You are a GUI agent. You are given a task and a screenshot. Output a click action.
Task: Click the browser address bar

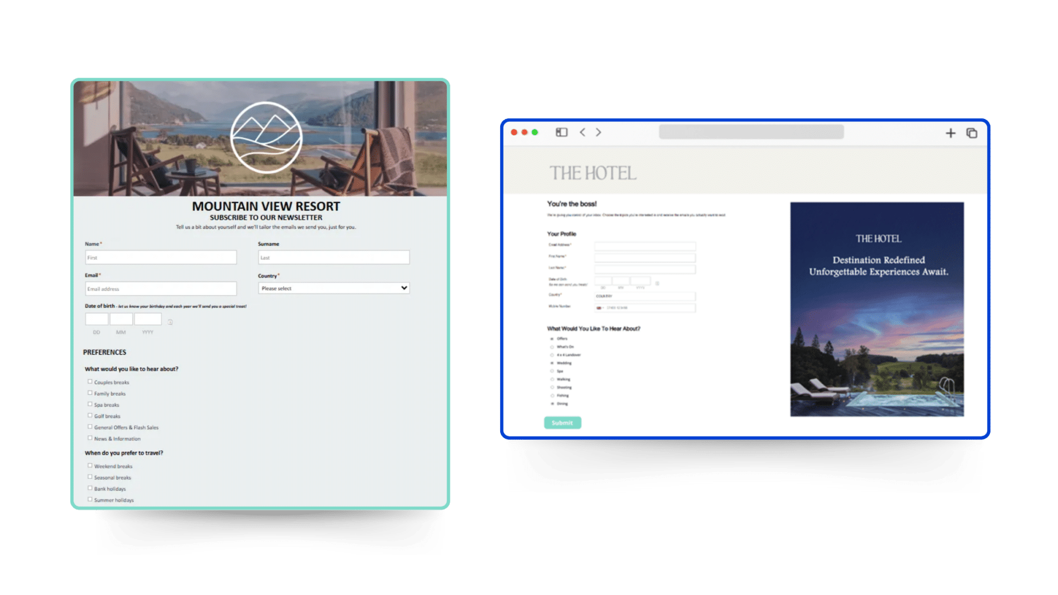751,132
